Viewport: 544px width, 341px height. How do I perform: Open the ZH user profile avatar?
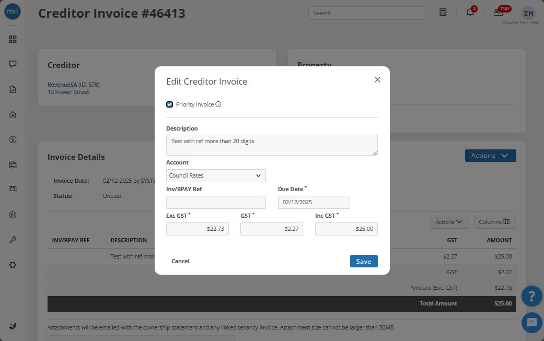[528, 13]
